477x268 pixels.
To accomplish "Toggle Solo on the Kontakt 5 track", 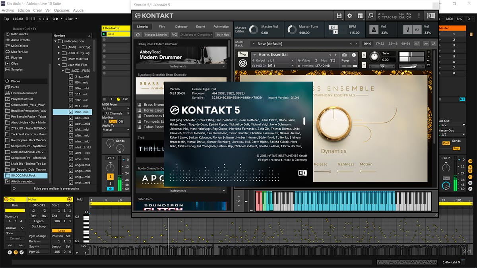I will 111,183.
